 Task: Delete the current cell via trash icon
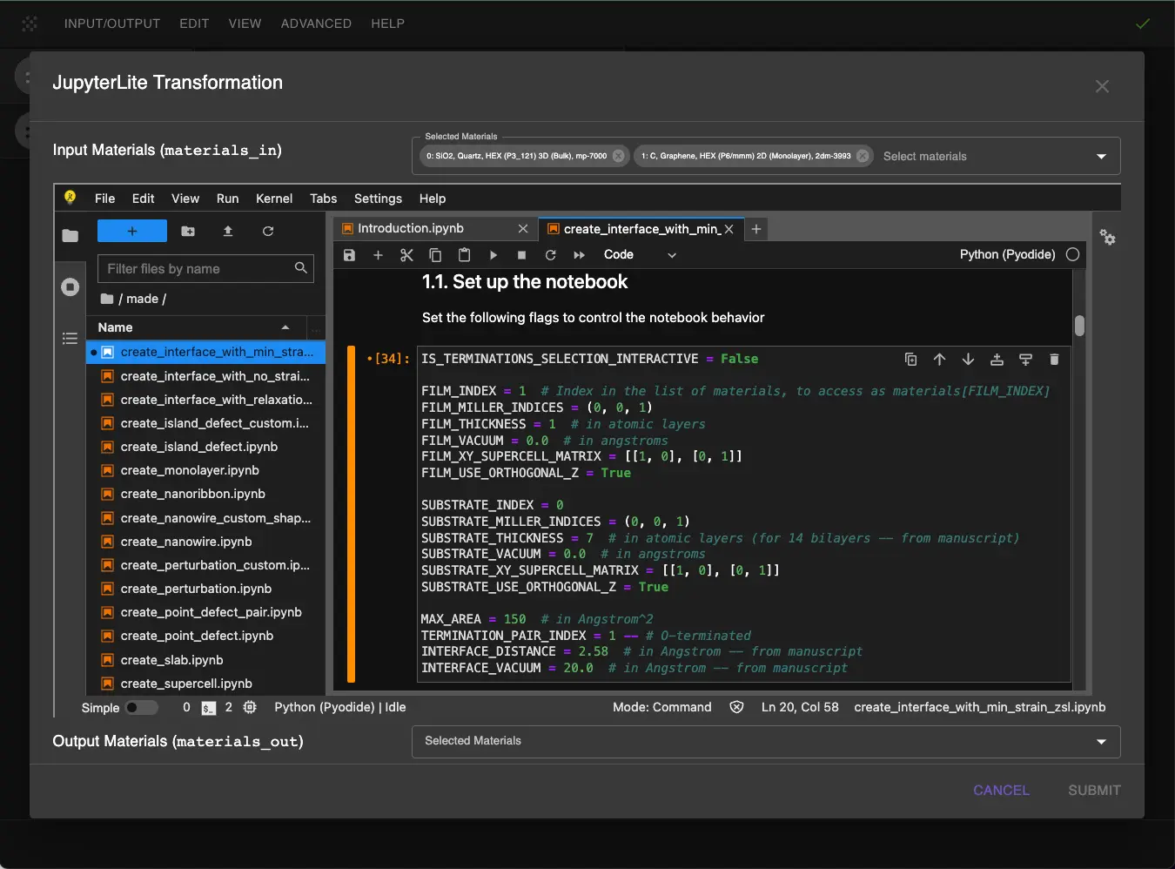pyautogui.click(x=1054, y=360)
